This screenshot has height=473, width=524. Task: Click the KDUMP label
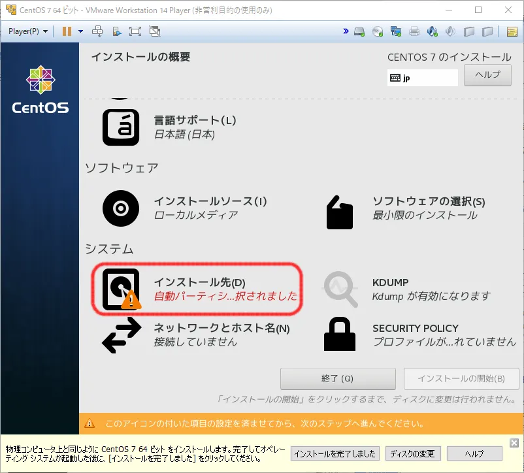(390, 283)
